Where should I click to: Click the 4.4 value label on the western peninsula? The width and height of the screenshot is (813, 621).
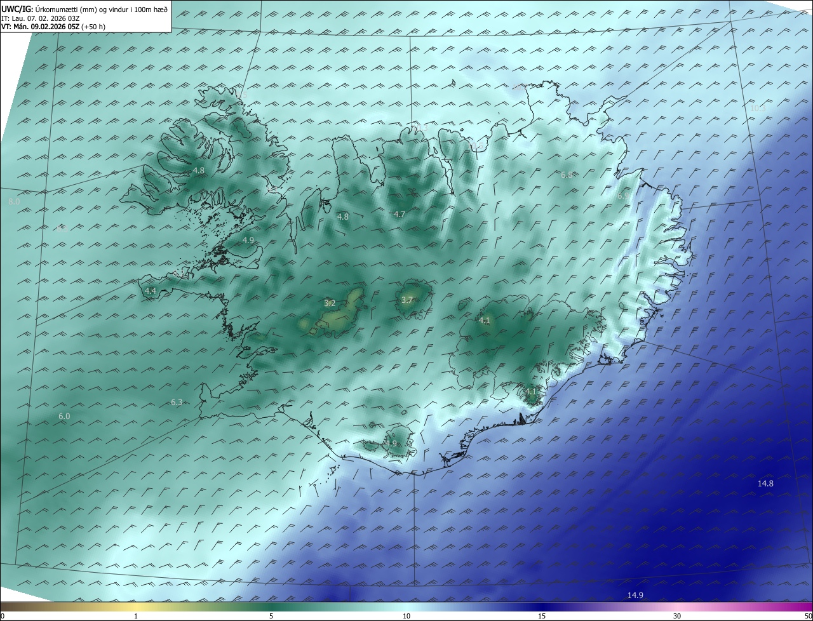151,291
